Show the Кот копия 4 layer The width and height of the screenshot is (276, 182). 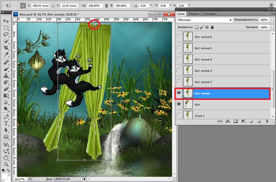pyautogui.click(x=179, y=59)
